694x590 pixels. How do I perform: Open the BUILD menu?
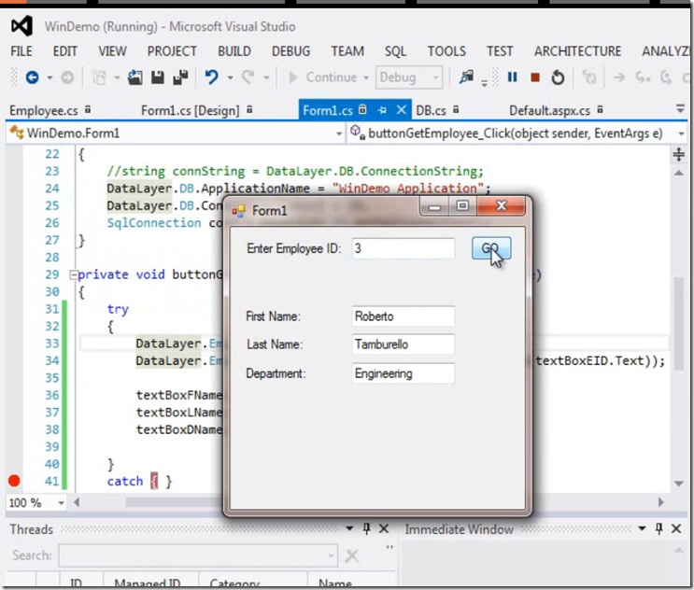tap(234, 51)
